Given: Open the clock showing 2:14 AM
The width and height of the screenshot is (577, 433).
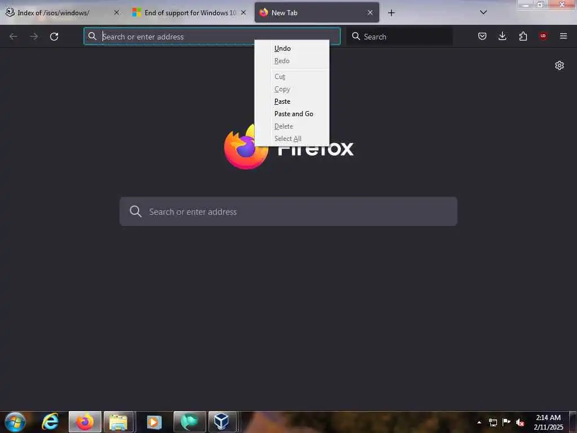Looking at the screenshot, I should [548, 422].
